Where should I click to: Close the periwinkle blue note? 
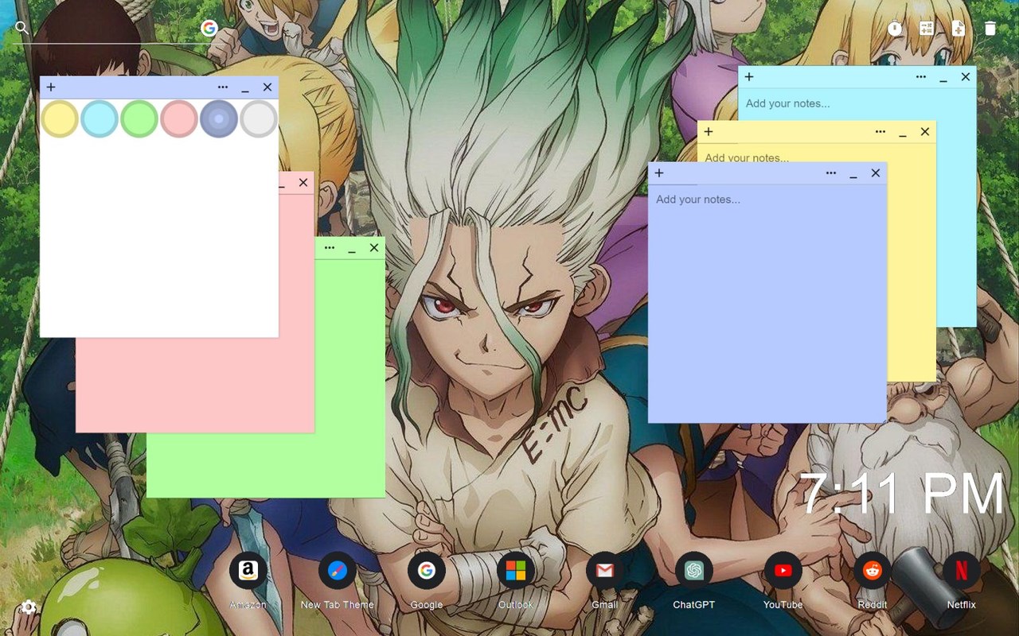(876, 173)
